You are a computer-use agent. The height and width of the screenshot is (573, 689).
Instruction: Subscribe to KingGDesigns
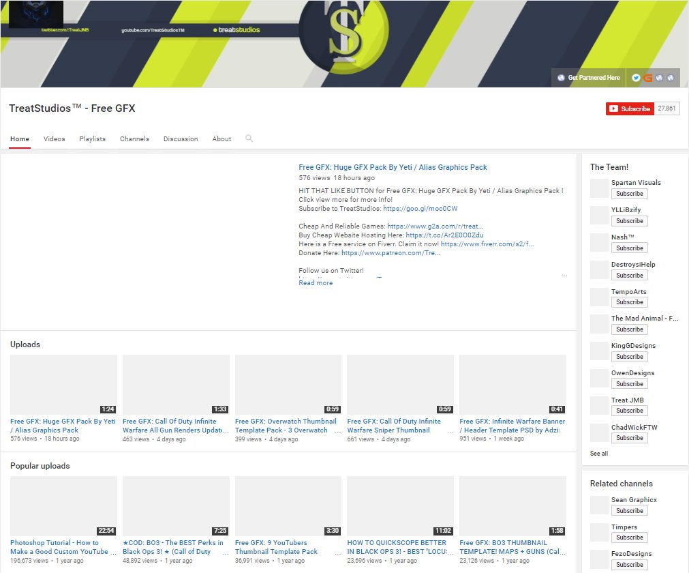[629, 357]
